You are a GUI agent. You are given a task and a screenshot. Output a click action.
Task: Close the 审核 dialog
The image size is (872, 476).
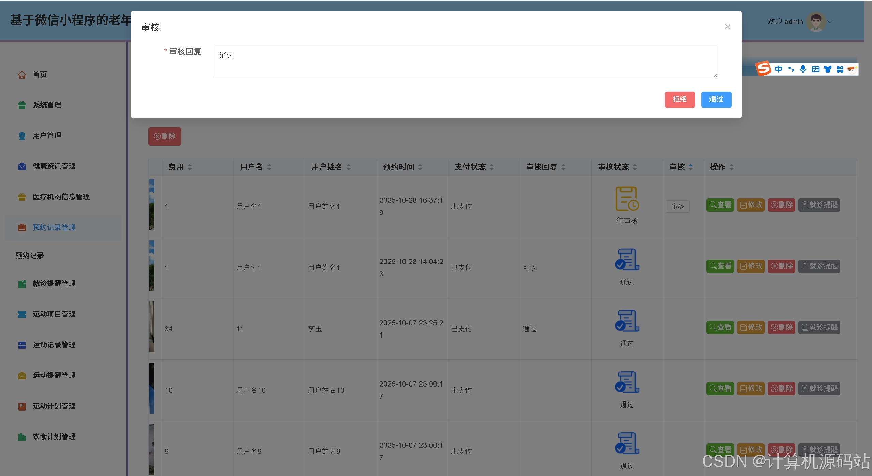728,27
